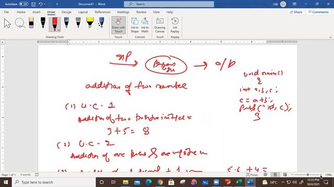This screenshot has width=334, height=187.
Task: Pick the Eraser tool
Action: click(x=31, y=23)
